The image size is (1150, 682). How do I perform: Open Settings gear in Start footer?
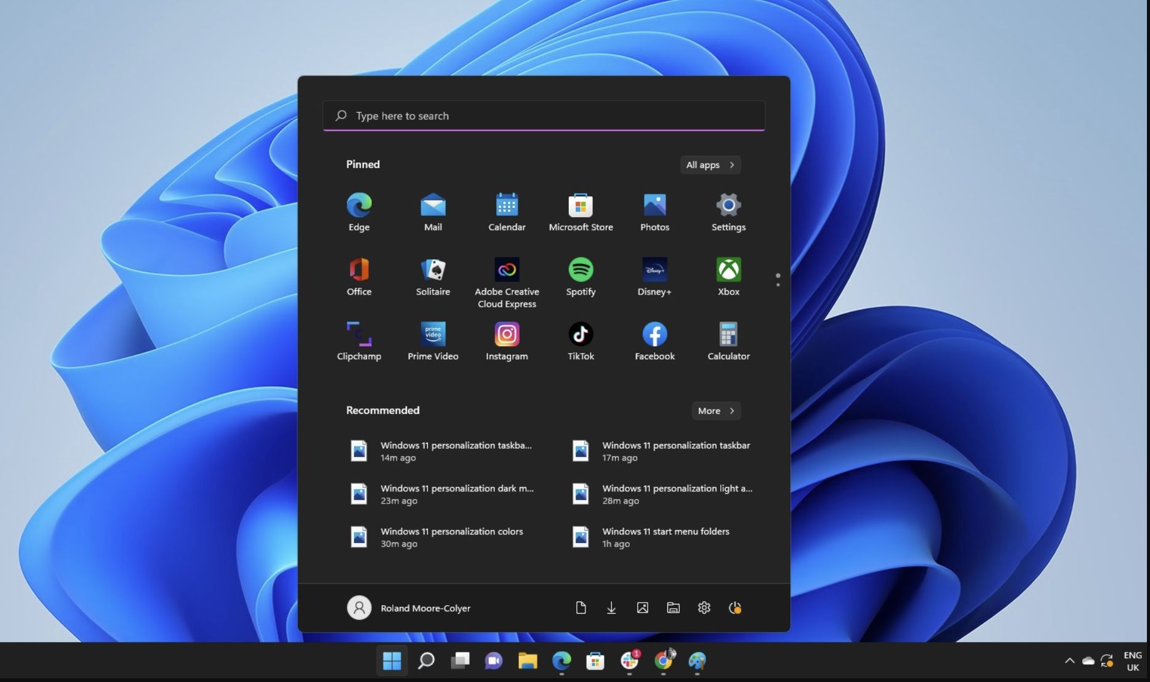pyautogui.click(x=704, y=608)
